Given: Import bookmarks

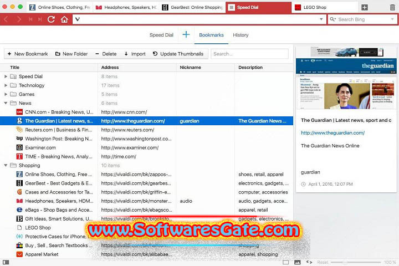Looking at the screenshot, I should pyautogui.click(x=135, y=54).
